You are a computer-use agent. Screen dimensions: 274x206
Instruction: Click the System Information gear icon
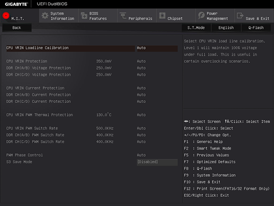pos(45,16)
